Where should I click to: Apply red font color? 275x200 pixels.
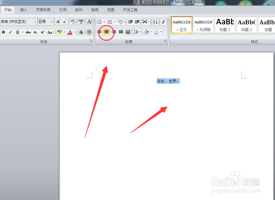click(70, 32)
